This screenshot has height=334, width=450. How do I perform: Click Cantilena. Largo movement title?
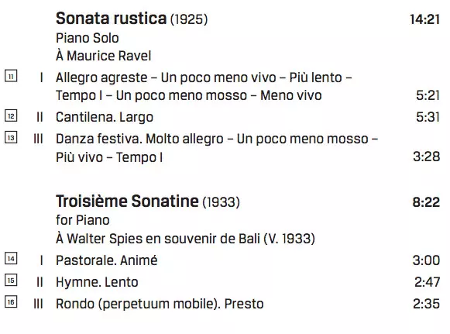pyautogui.click(x=105, y=117)
